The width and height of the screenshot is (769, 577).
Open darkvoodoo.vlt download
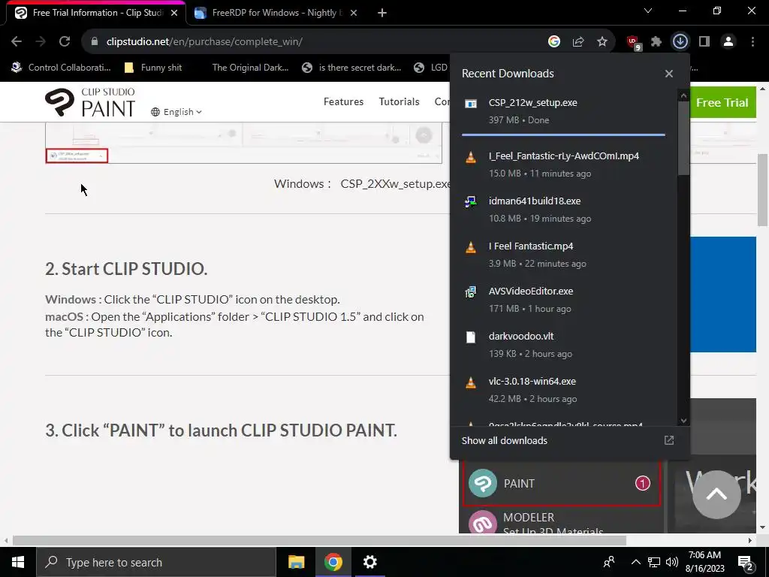pos(563,345)
